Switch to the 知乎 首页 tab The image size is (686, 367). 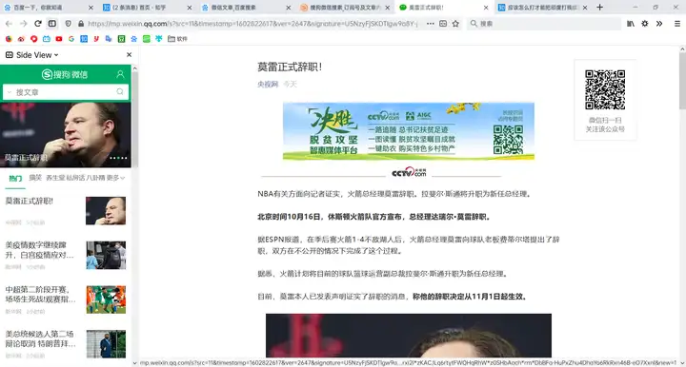[x=147, y=8]
